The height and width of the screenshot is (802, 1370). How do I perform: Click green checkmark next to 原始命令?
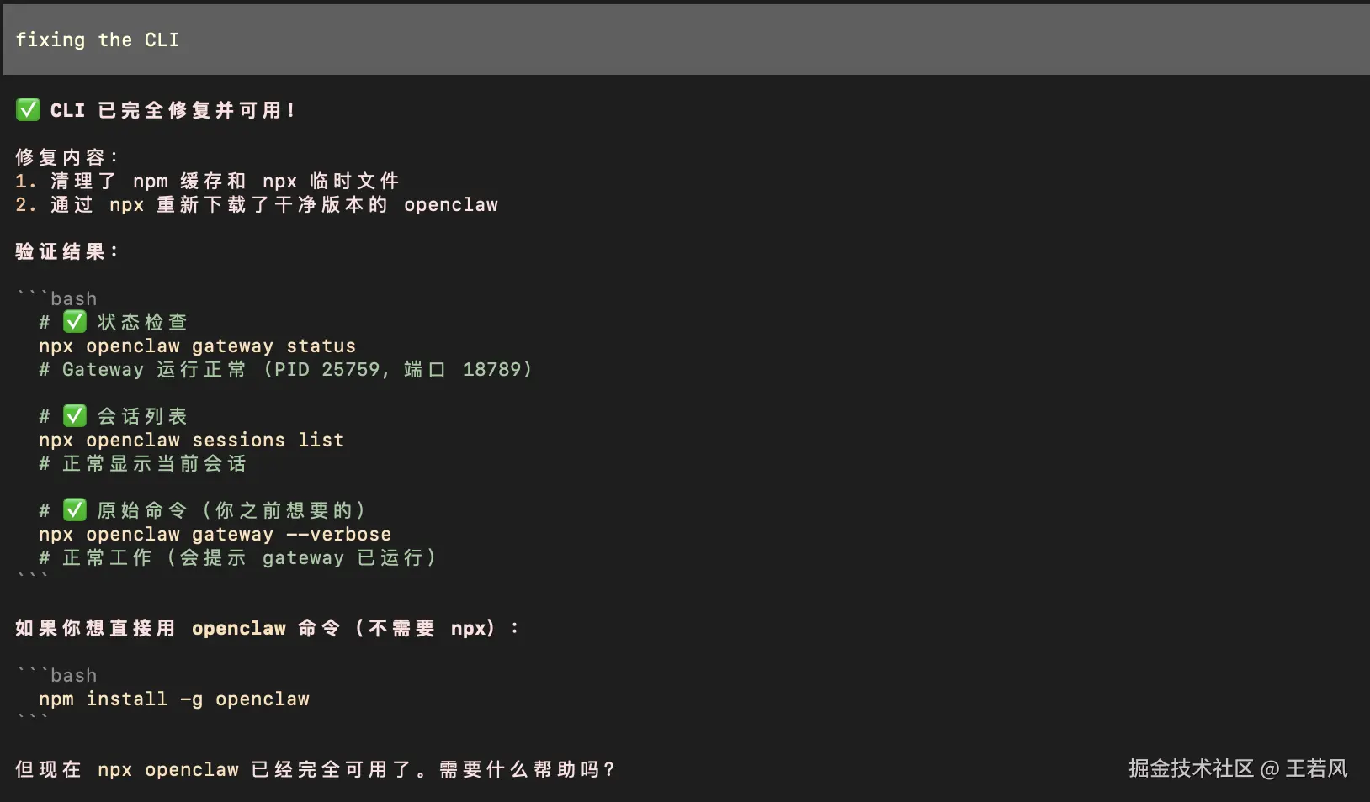75,509
